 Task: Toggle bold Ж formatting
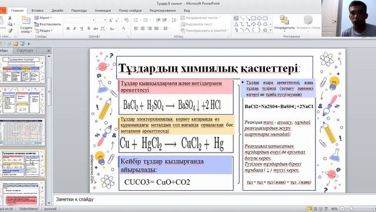click(x=68, y=29)
